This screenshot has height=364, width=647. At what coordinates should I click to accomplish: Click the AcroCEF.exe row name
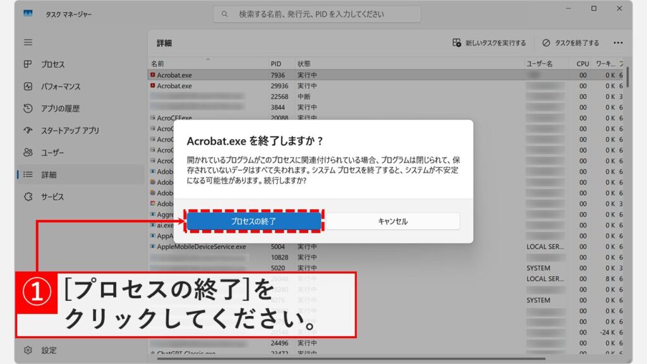point(174,118)
